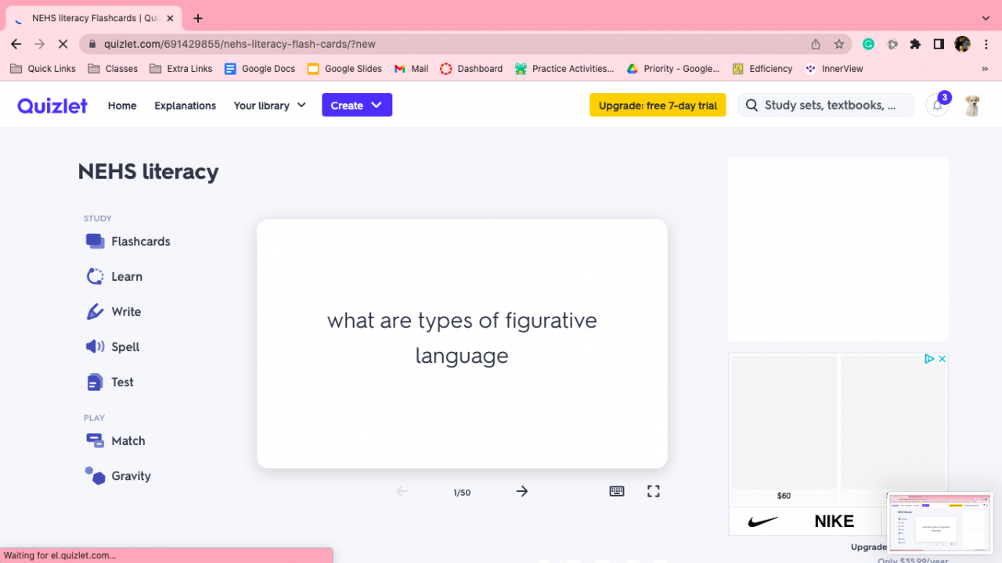Click Upgrade: free 7-day trial button

click(x=658, y=106)
